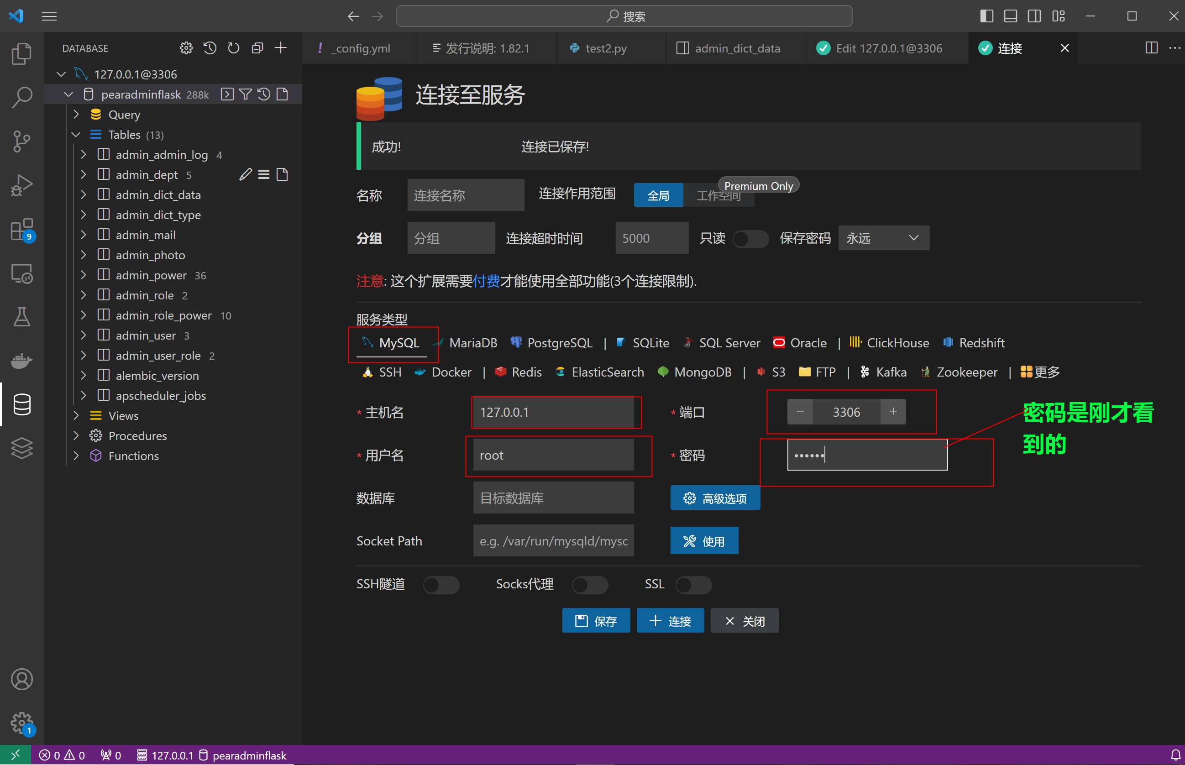Focus the 主机名 host field
The height and width of the screenshot is (765, 1185).
[553, 413]
